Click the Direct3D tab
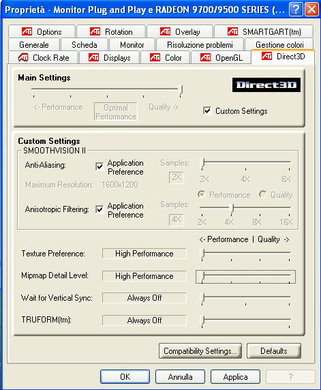Image resolution: width=321 pixels, height=390 pixels. click(x=283, y=57)
